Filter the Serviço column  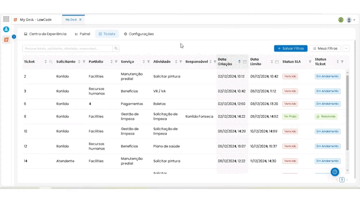(x=149, y=61)
